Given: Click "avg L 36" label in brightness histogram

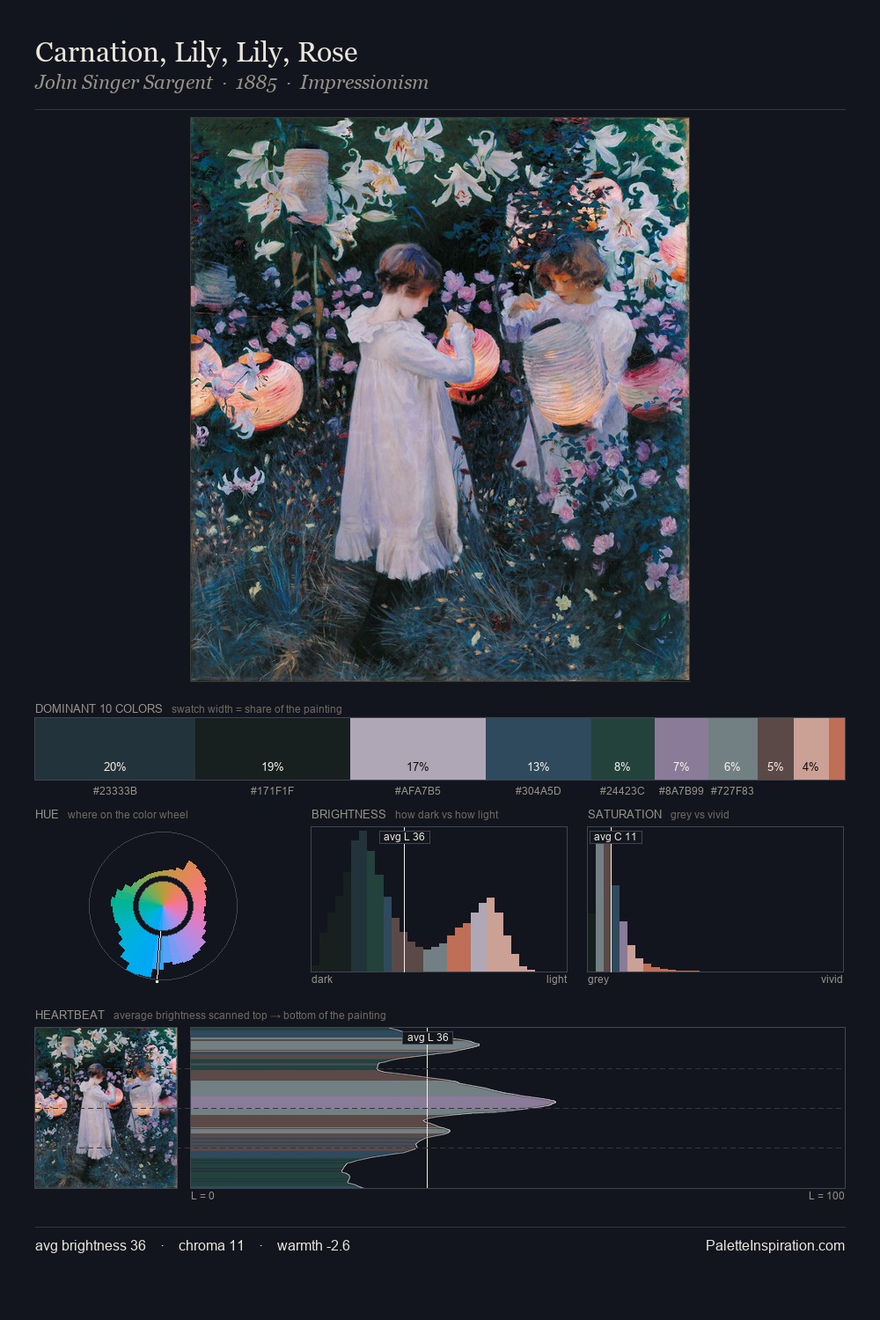Looking at the screenshot, I should click(x=404, y=837).
